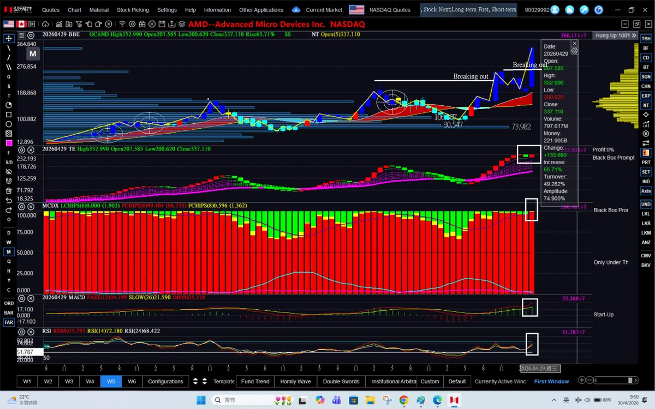Viewport: 655px width, 409px height.
Task: Click the bottom horizontal zoom scrollbar
Action: click(x=616, y=380)
